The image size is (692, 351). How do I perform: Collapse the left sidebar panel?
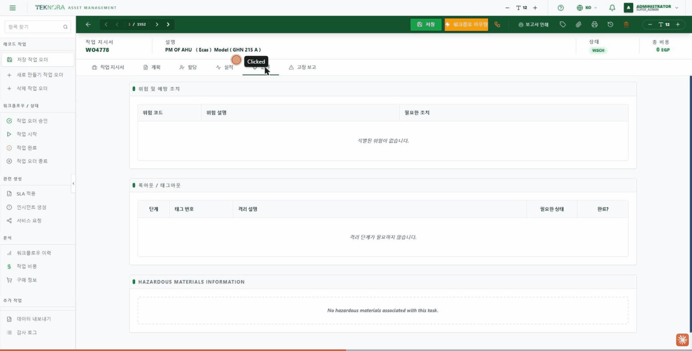point(73,183)
